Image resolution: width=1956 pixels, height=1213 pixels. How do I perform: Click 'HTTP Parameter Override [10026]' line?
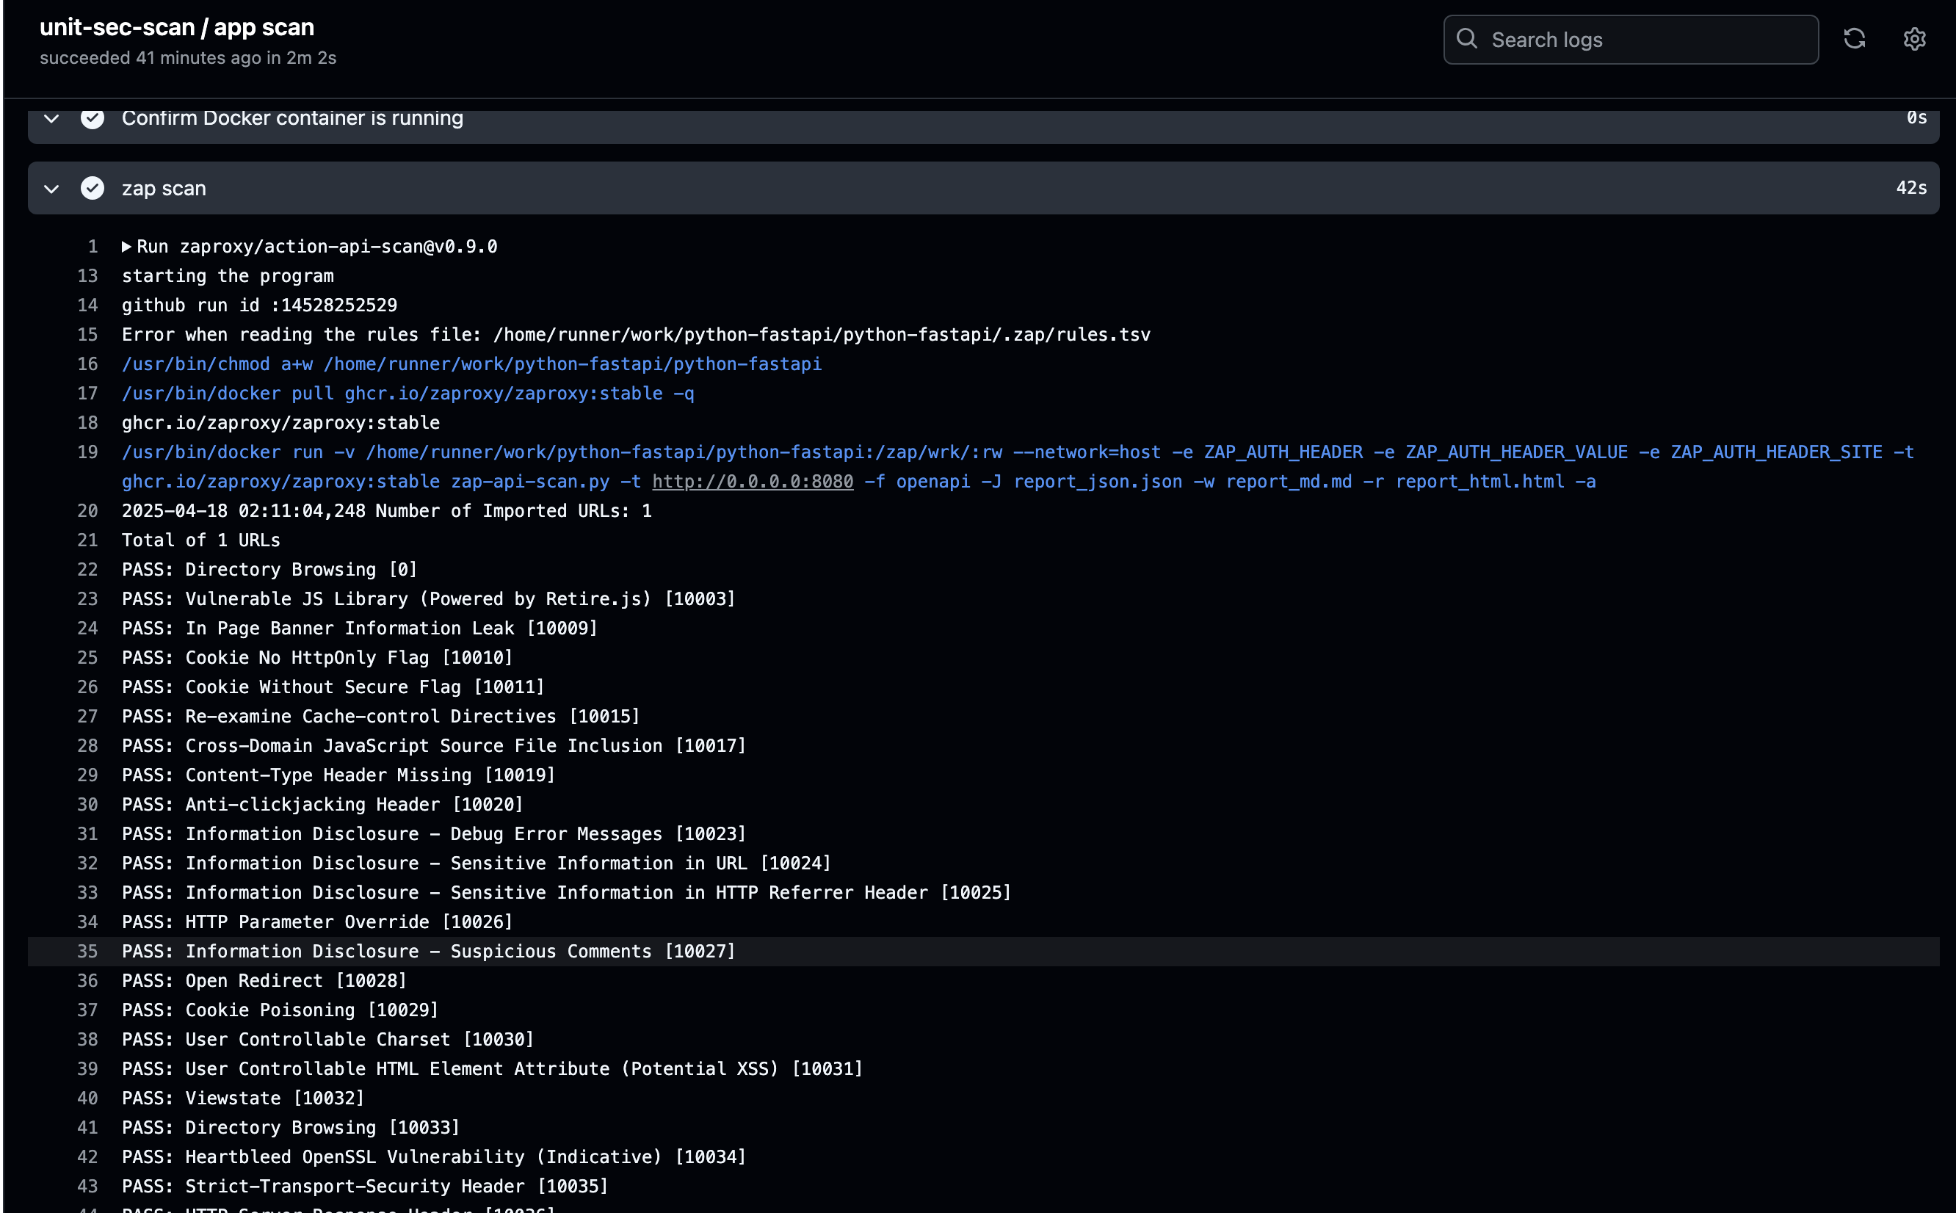pos(316,921)
